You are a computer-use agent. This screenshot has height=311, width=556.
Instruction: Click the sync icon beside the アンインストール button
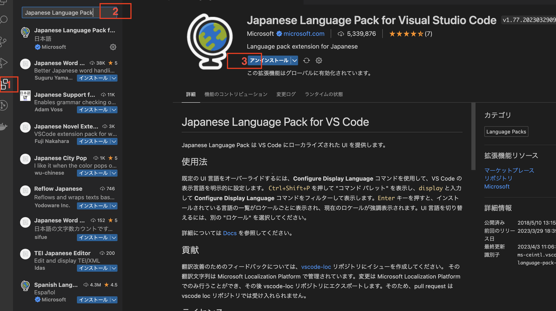[x=307, y=61]
